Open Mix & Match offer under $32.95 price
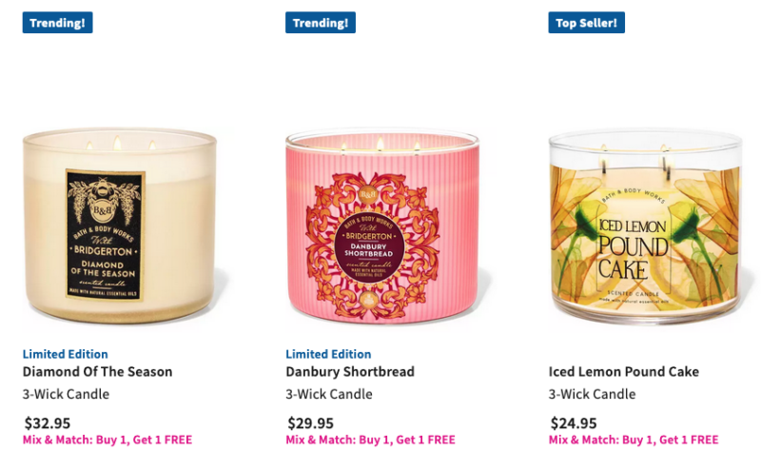 (107, 440)
